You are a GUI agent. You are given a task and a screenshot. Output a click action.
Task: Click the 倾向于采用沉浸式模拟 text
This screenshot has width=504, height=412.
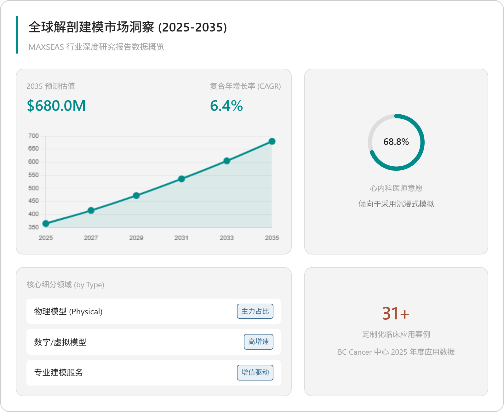[x=396, y=204]
